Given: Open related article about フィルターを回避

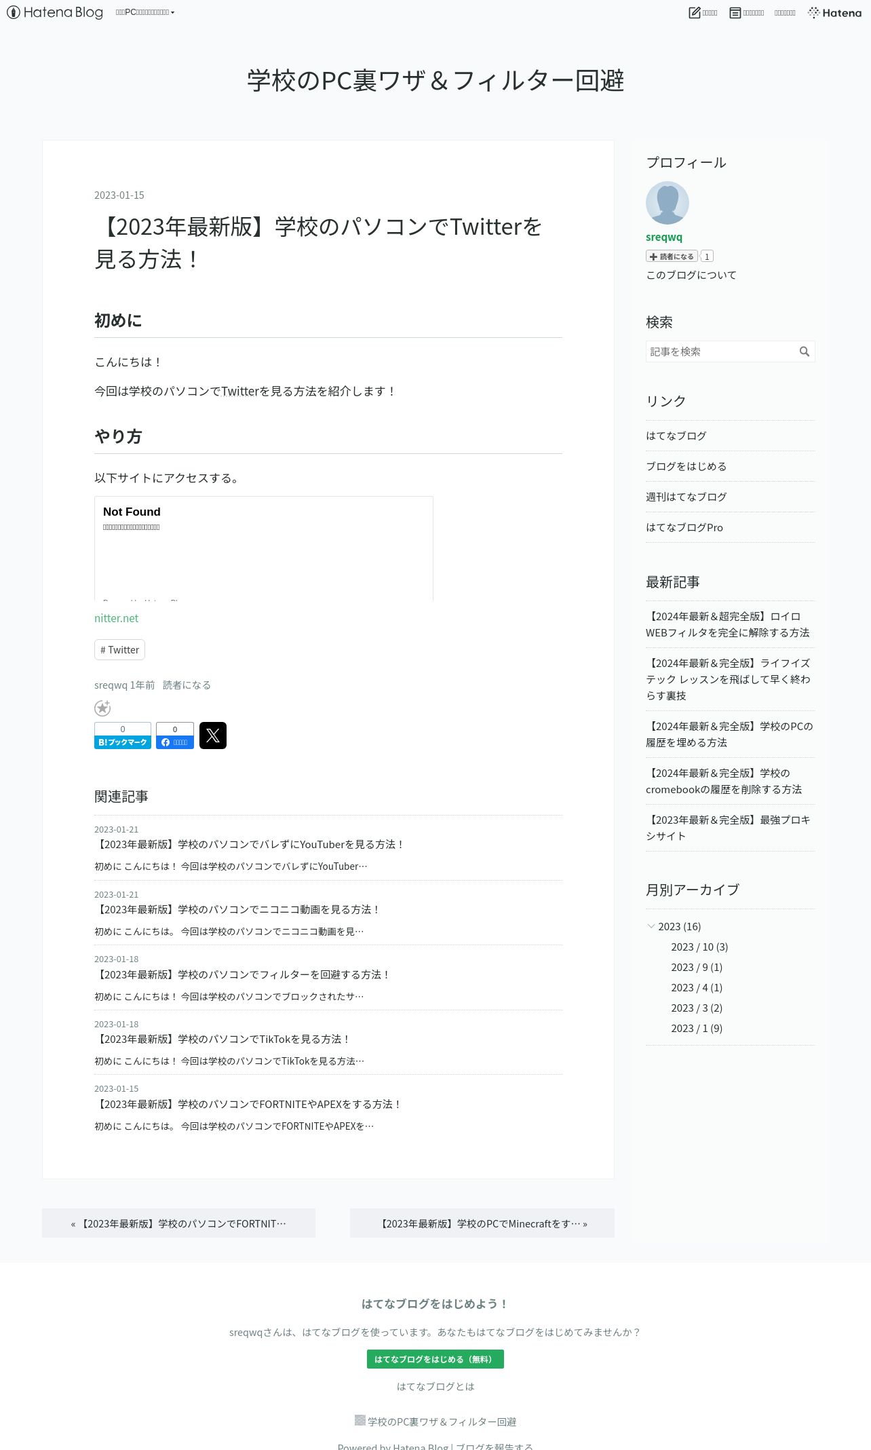Looking at the screenshot, I should pyautogui.click(x=243, y=974).
